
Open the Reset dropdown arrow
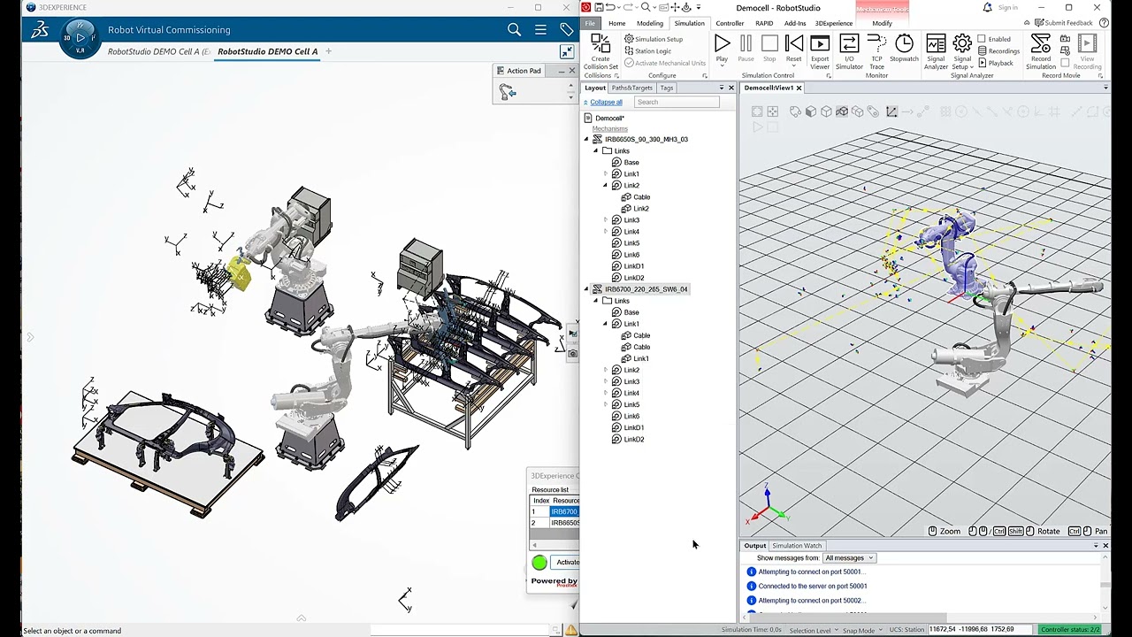coord(794,66)
